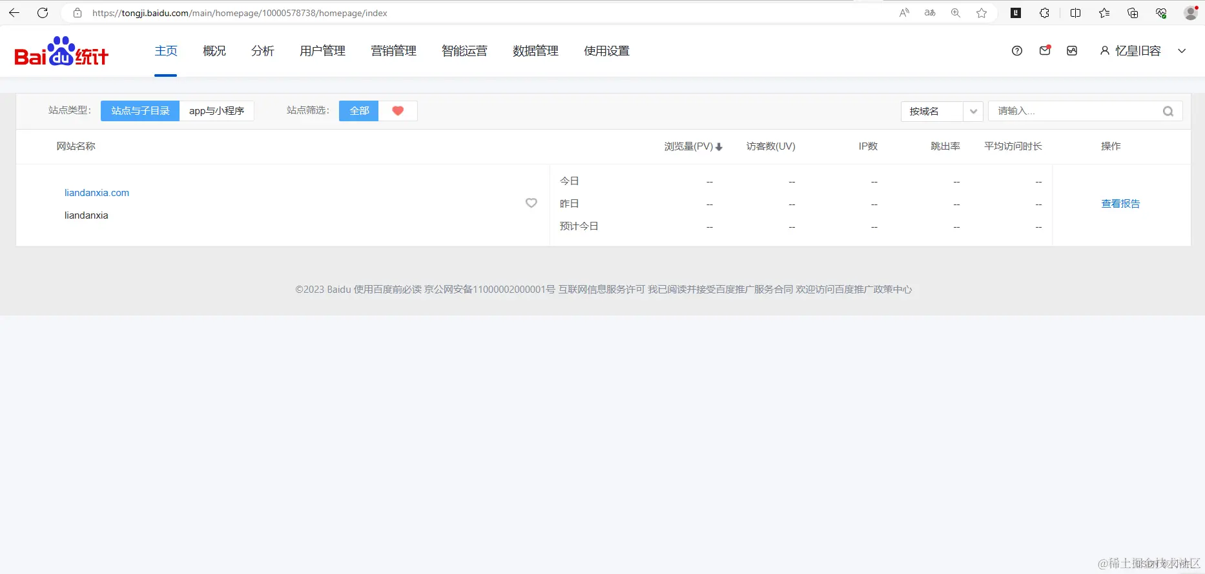Open favorites list icon in browser toolbar

pyautogui.click(x=1104, y=13)
